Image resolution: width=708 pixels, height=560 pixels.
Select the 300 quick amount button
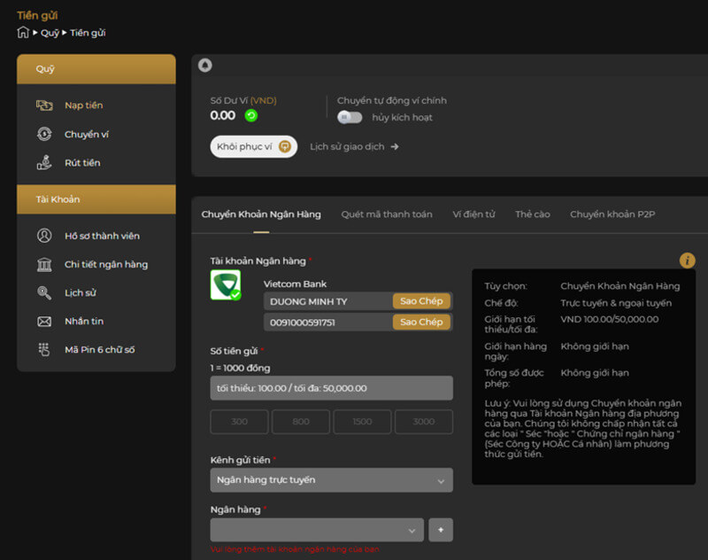(239, 422)
